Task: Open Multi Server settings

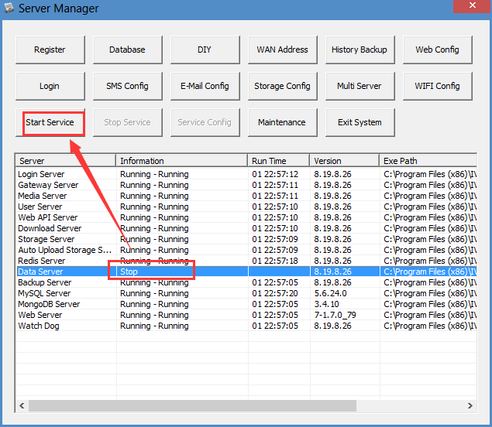Action: pyautogui.click(x=360, y=86)
